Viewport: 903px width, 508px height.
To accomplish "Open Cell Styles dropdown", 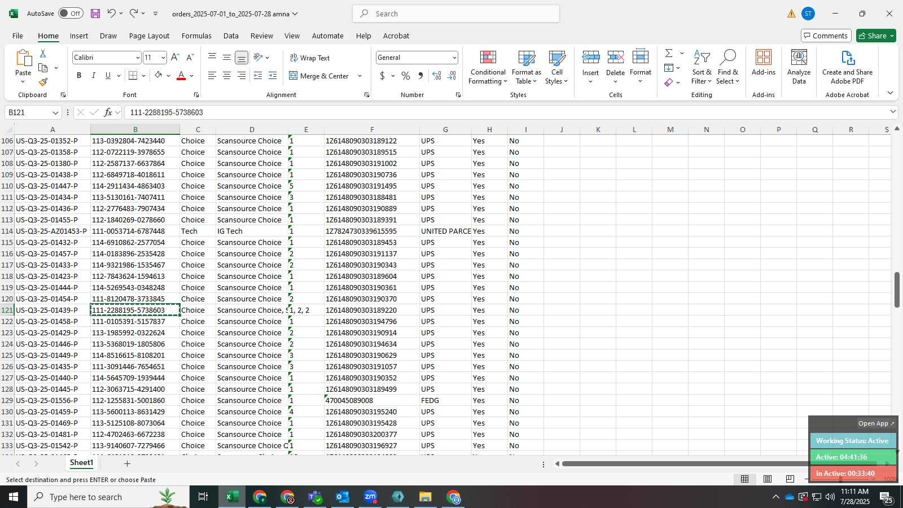I will [556, 67].
